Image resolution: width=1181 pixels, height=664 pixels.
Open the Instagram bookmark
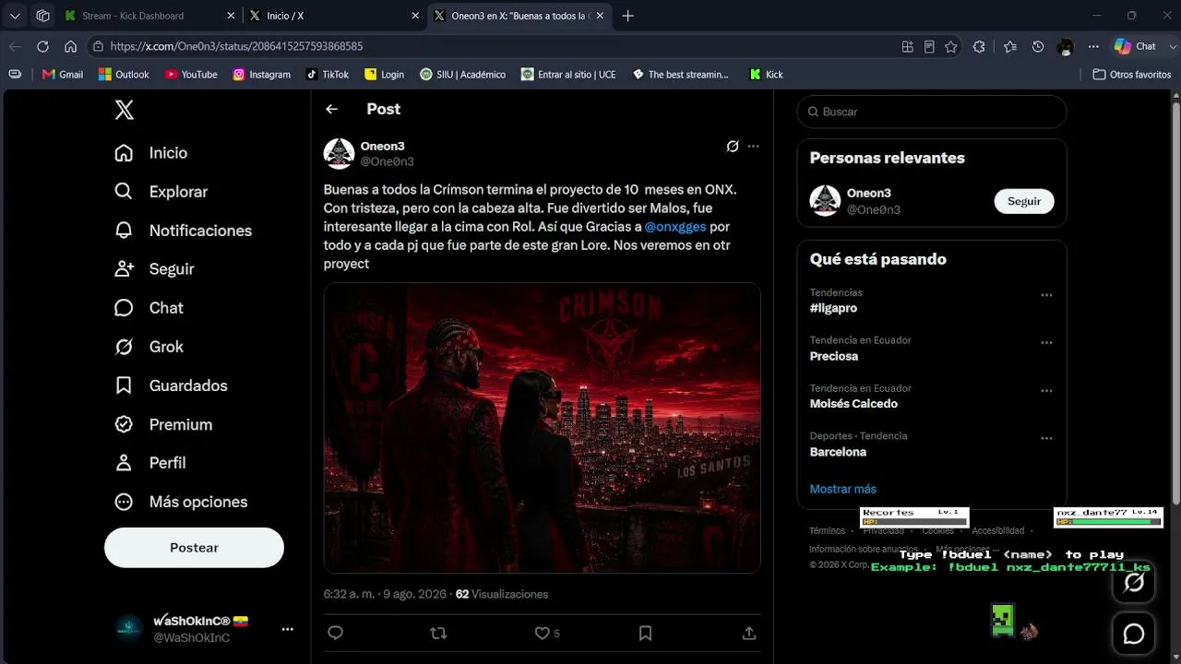[262, 75]
